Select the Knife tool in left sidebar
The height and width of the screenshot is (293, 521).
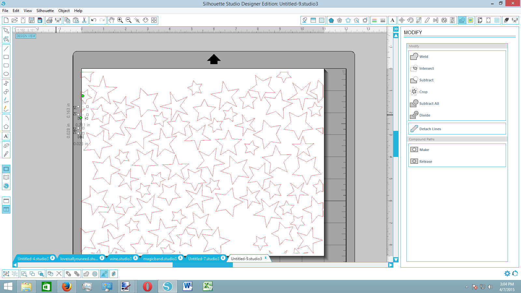coord(6,154)
